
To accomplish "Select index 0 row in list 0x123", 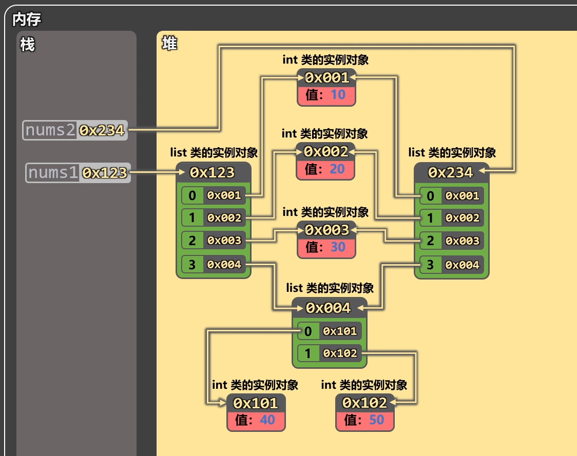I will tap(214, 195).
